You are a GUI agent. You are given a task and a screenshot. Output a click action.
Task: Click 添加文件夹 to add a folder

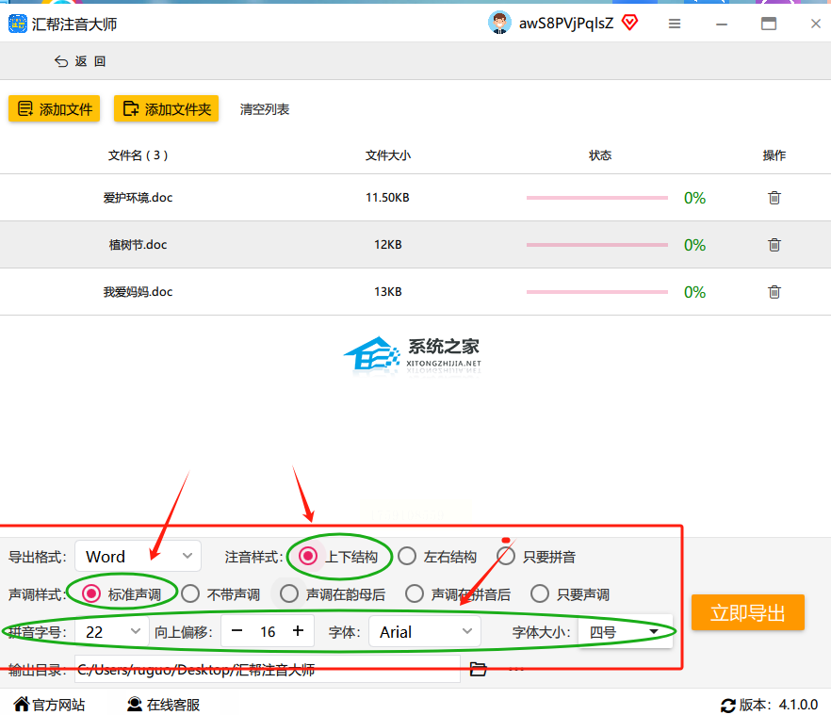click(x=166, y=108)
